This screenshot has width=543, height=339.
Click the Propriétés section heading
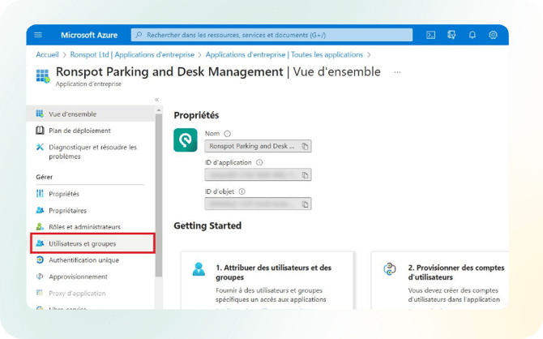click(x=196, y=115)
